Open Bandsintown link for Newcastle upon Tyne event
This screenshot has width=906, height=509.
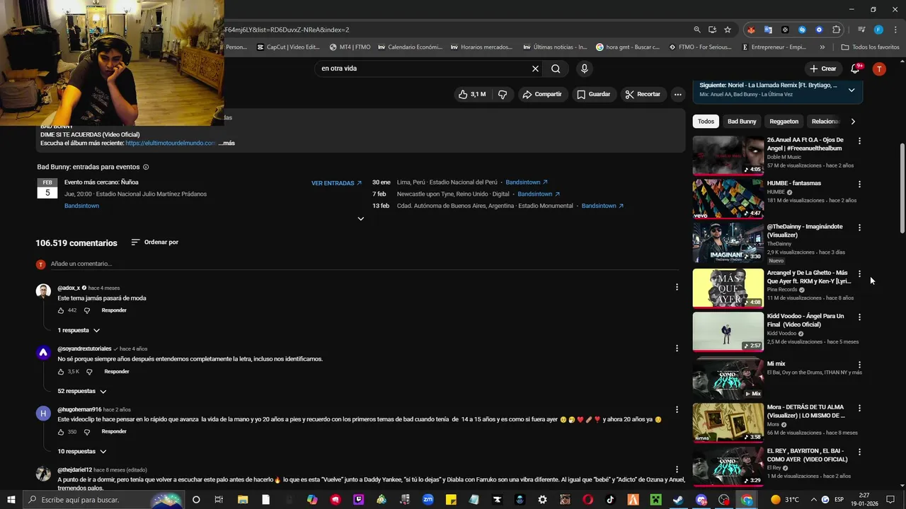(x=539, y=194)
